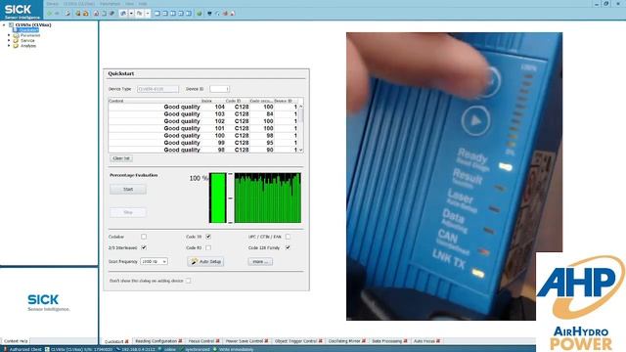Image resolution: width=626 pixels, height=352 pixels.
Task: Switch to the Oscillating Mirror tab
Action: [x=344, y=341]
